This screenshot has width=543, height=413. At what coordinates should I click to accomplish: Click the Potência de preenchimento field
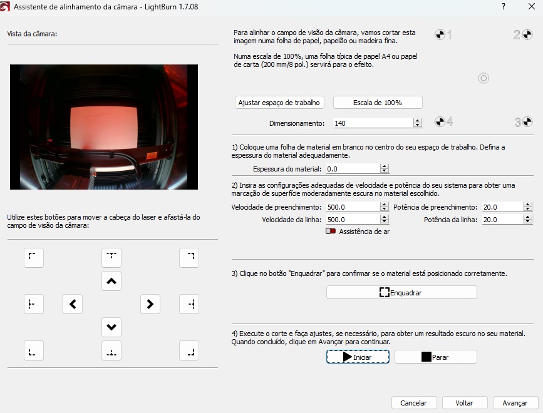[502, 207]
